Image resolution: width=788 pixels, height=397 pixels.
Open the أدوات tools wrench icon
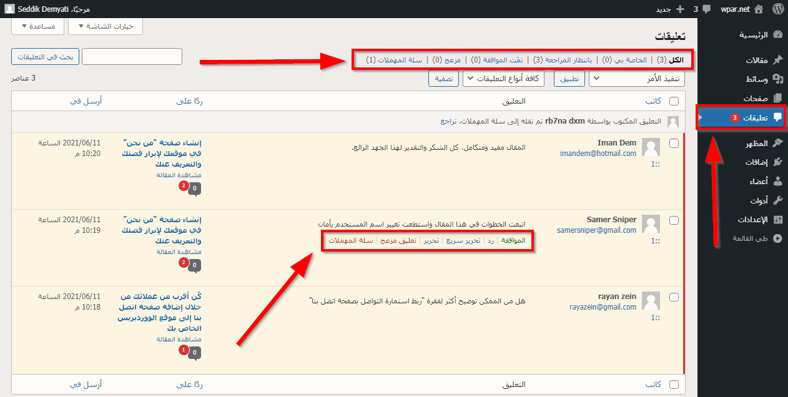[777, 200]
